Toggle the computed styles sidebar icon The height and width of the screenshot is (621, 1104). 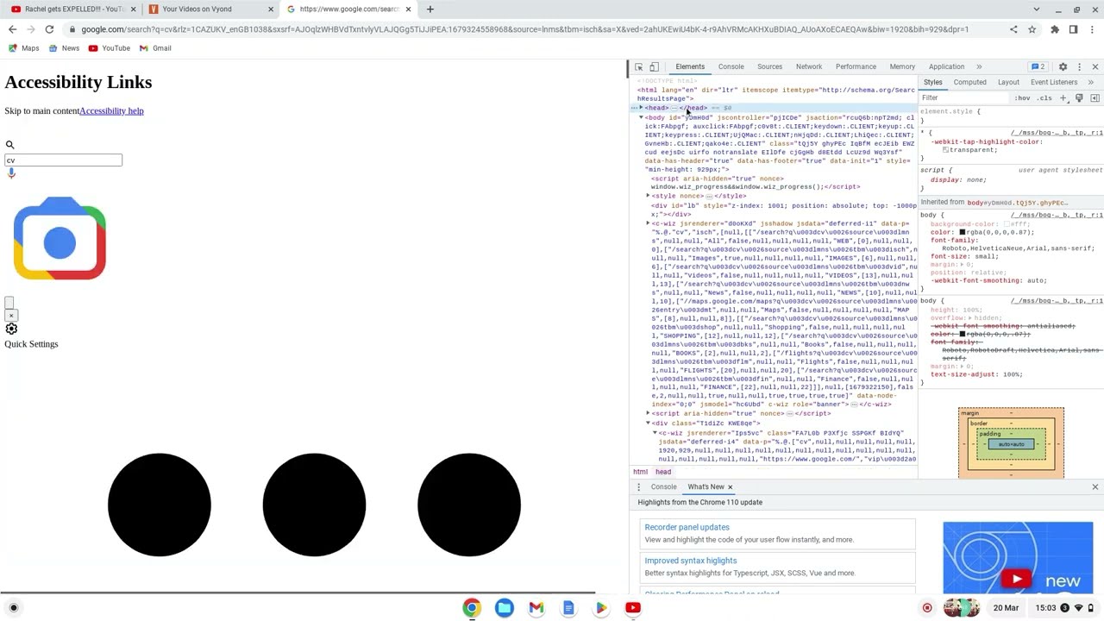(1095, 97)
